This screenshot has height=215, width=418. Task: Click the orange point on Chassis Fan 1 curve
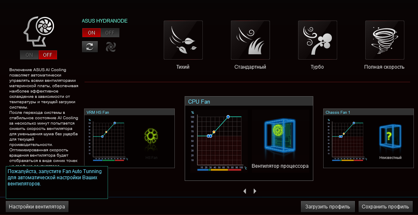[x=344, y=134]
